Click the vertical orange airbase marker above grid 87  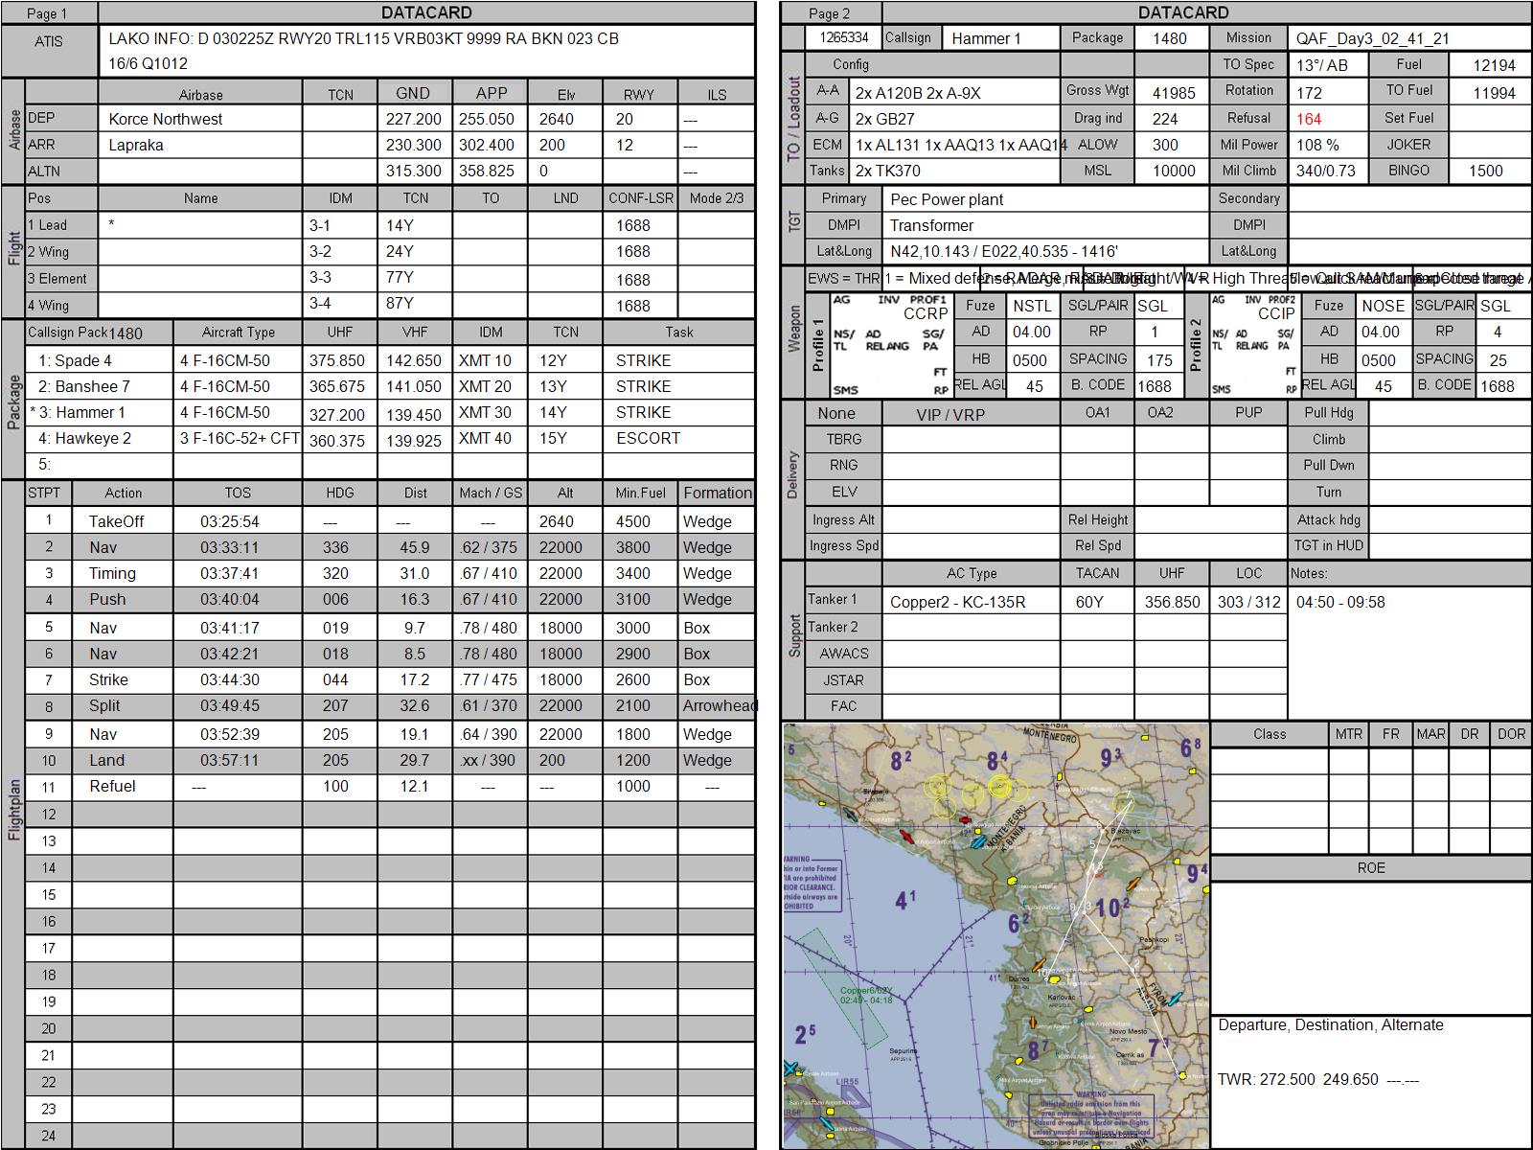(1033, 1023)
